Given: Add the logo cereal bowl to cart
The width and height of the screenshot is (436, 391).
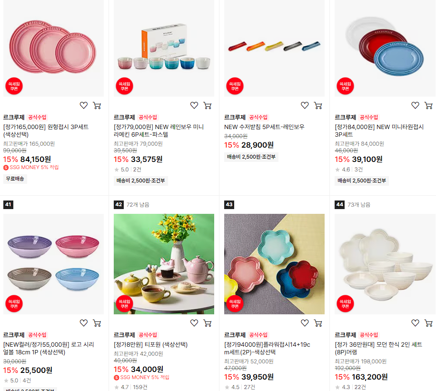Looking at the screenshot, I should pyautogui.click(x=97, y=323).
